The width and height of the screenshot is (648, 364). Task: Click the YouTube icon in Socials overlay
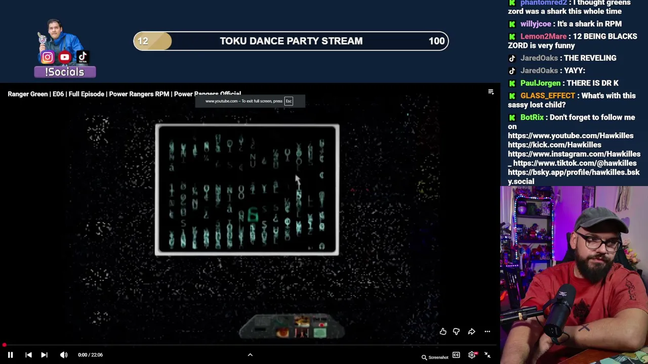click(x=64, y=57)
